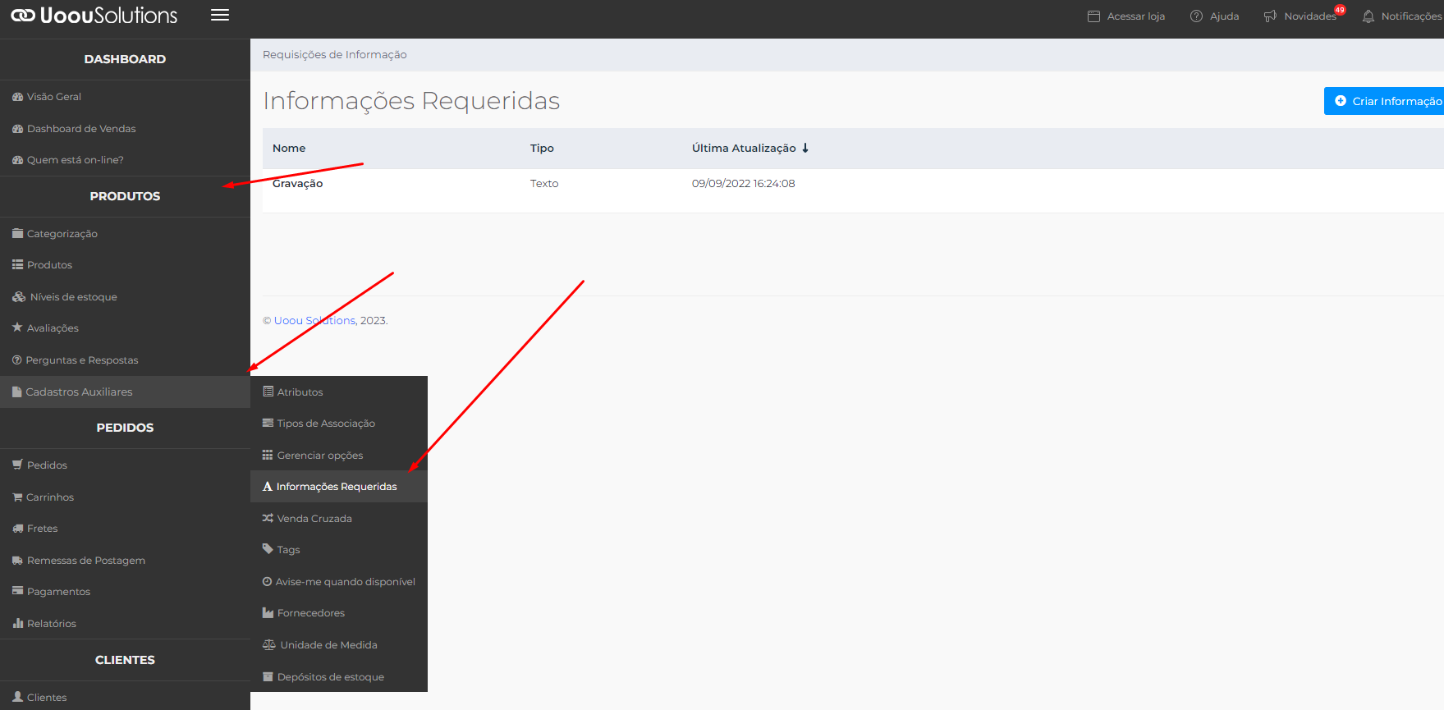Toggle the hamburger sidebar menu icon
The image size is (1444, 710).
pyautogui.click(x=220, y=15)
